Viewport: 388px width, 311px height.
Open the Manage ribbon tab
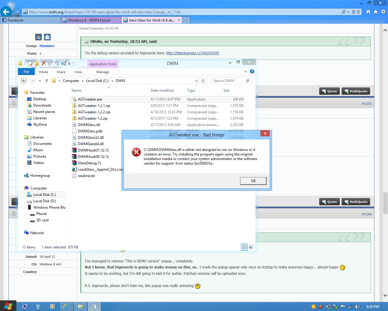pyautogui.click(x=103, y=72)
